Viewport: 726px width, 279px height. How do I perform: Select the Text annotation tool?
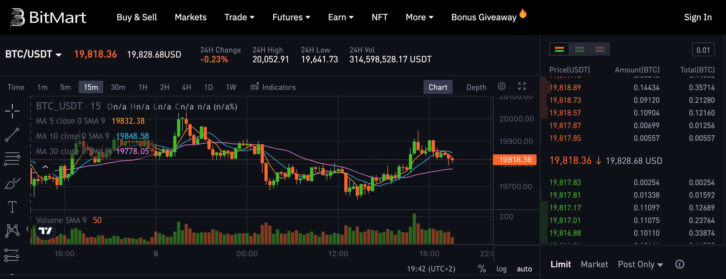(x=12, y=207)
